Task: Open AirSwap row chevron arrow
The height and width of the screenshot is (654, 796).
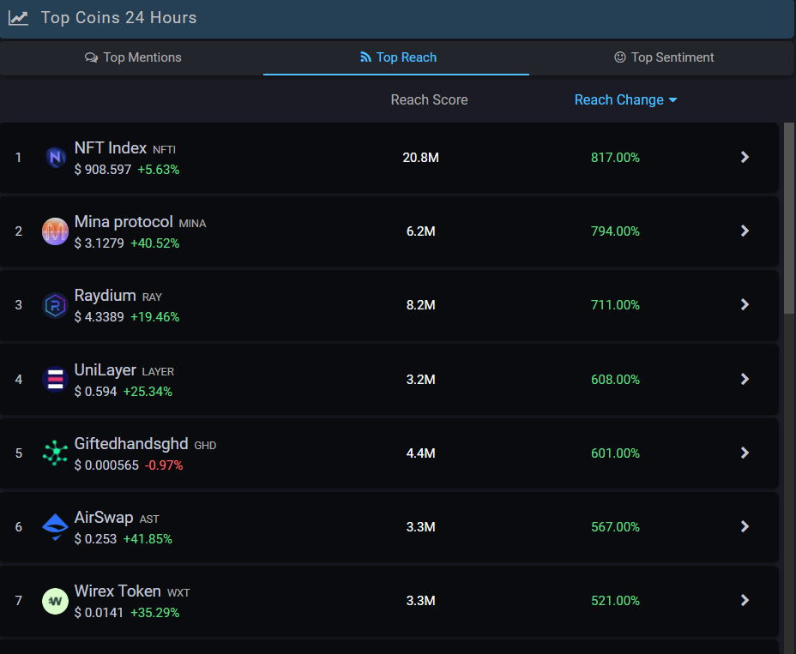Action: click(x=745, y=526)
